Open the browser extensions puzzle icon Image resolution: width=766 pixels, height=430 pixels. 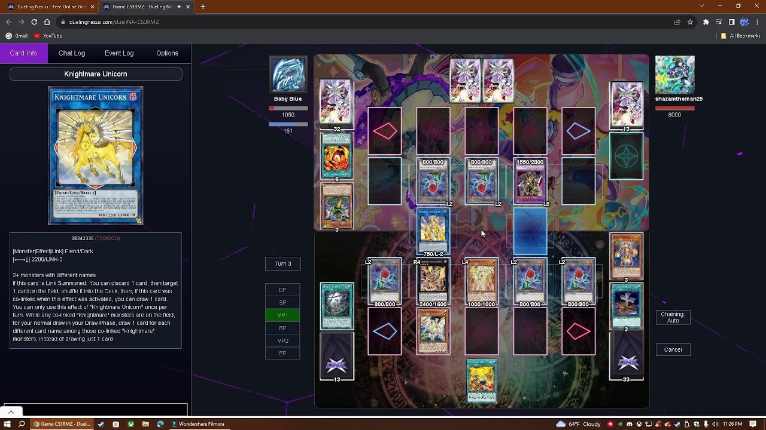pos(706,22)
